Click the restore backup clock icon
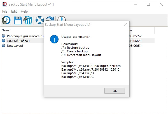The width and height of the screenshot is (168, 114). pos(6,20)
